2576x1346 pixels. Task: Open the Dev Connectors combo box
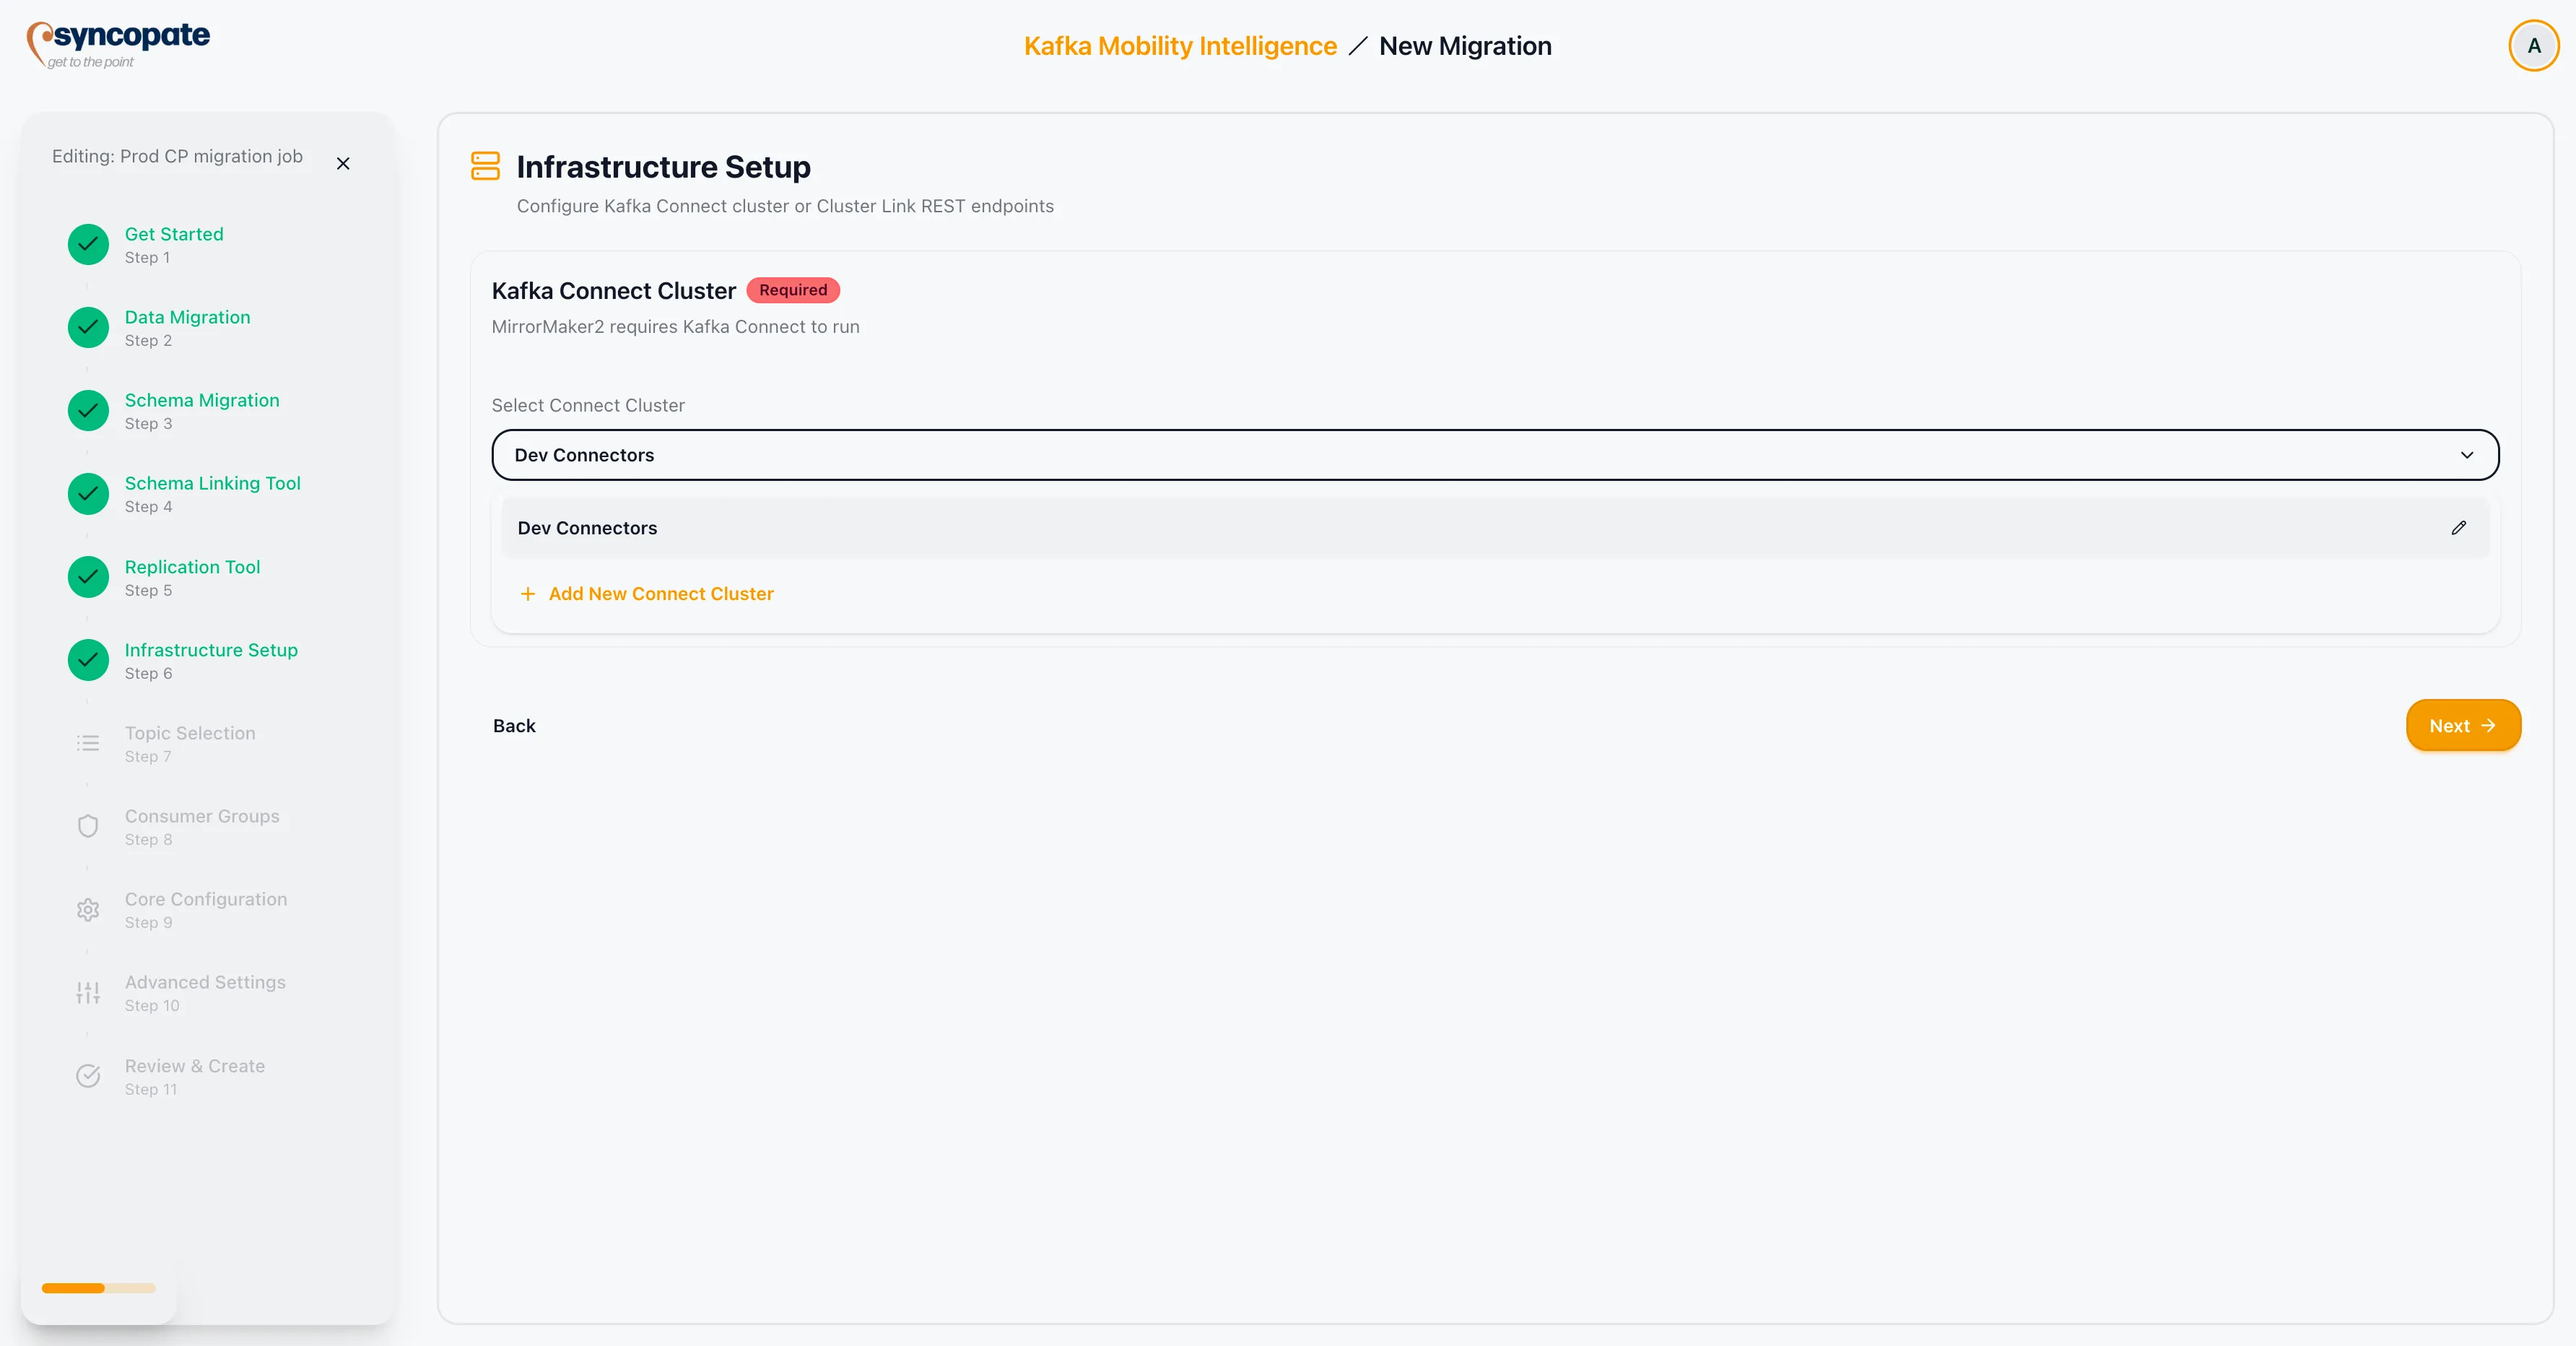(x=1494, y=455)
